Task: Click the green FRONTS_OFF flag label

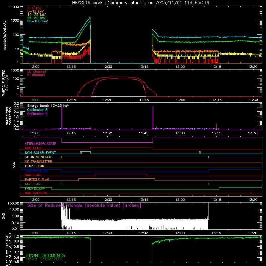Action: click(35, 189)
